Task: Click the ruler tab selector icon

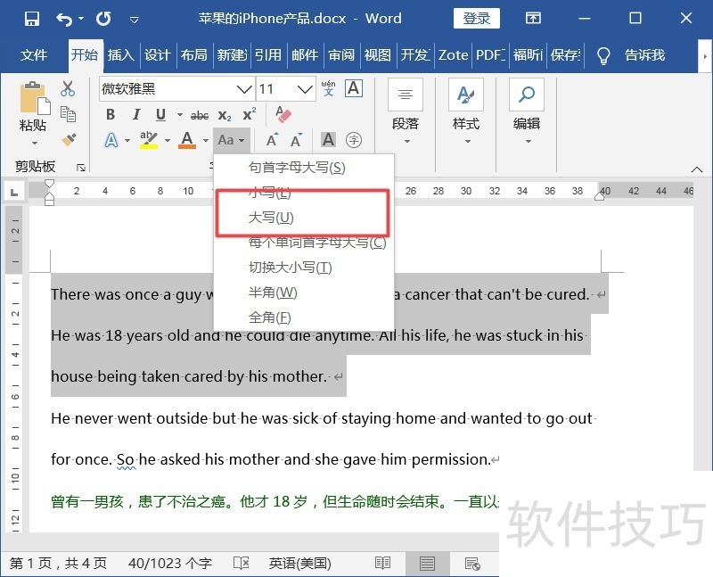Action: pyautogui.click(x=14, y=192)
